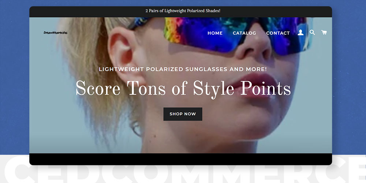The height and width of the screenshot is (183, 366).
Task: Click the SHOP NOW button
Action: (183, 114)
